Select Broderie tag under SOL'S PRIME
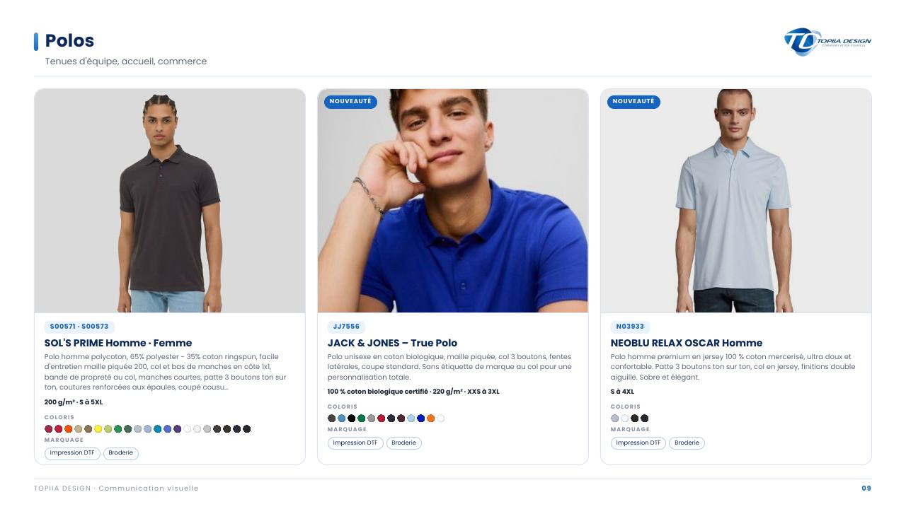The height and width of the screenshot is (509, 906). pos(121,453)
